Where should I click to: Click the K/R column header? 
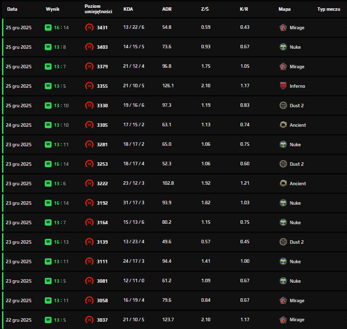point(244,9)
